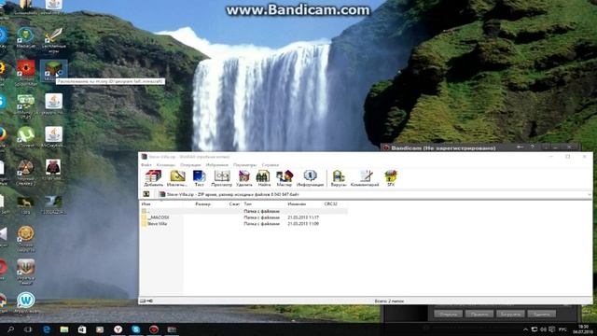The width and height of the screenshot is (597, 336).
Task: Show hidden system tray icons
Action: (x=525, y=329)
